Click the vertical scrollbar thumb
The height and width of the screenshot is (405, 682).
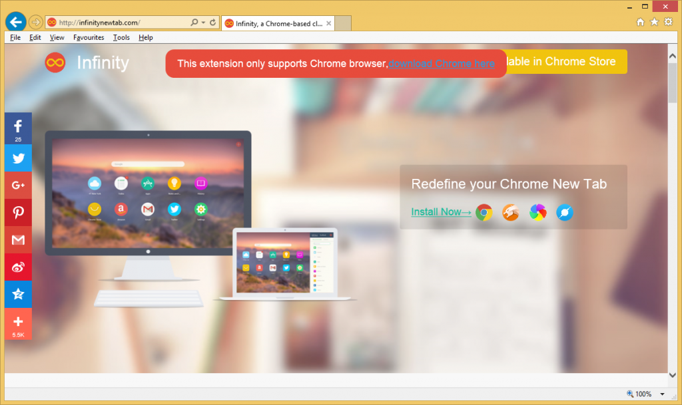673,83
